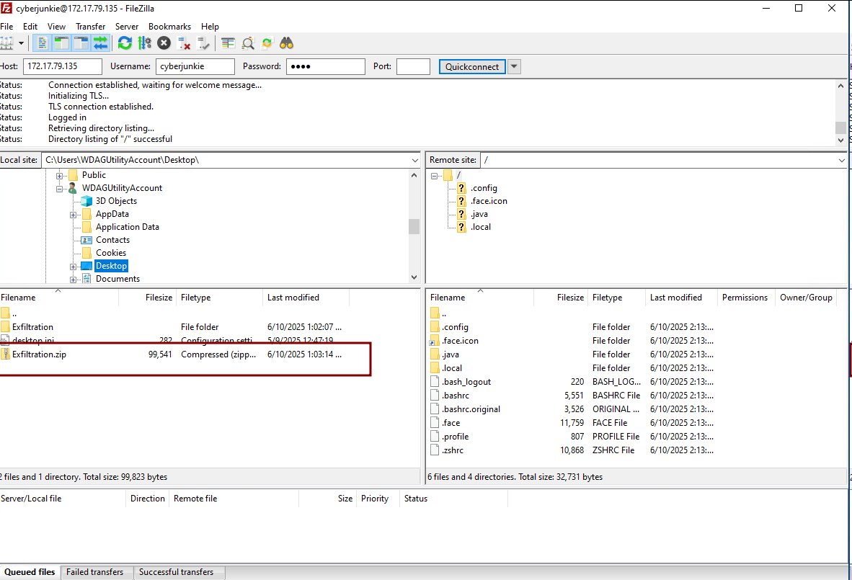Toggle the message log display
852x580 pixels.
[x=43, y=43]
